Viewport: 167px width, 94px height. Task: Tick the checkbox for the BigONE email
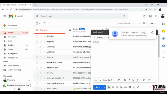[37, 37]
